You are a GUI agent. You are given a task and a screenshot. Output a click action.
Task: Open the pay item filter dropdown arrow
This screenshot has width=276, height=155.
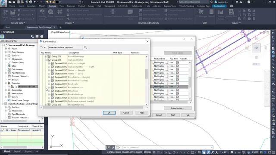coord(45,47)
